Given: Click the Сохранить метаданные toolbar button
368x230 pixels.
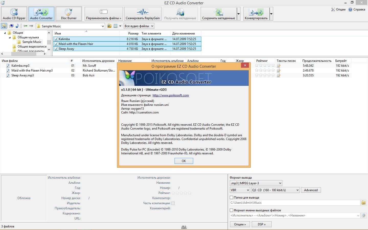Looking at the screenshot, I should [218, 14].
